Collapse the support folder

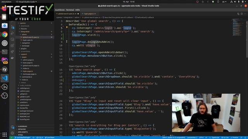pos(24,54)
